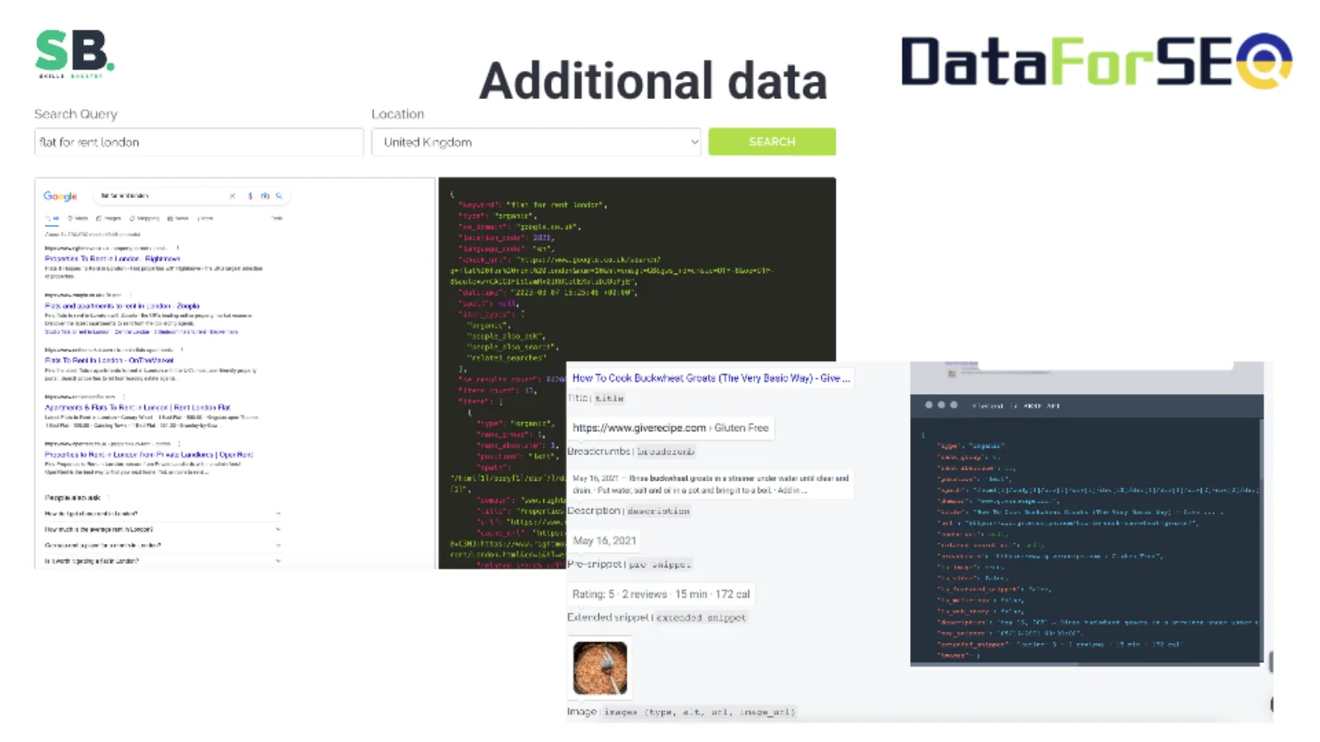Open the OpenRent 'Private Landlords' result link
Viewport: 1320px width, 742px height.
tap(149, 454)
